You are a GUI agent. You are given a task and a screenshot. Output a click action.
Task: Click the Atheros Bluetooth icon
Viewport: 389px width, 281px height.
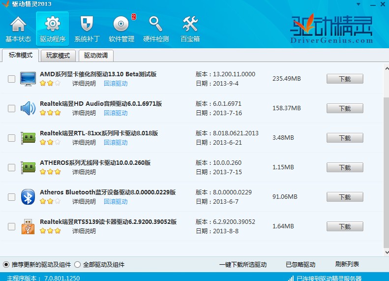(28, 197)
